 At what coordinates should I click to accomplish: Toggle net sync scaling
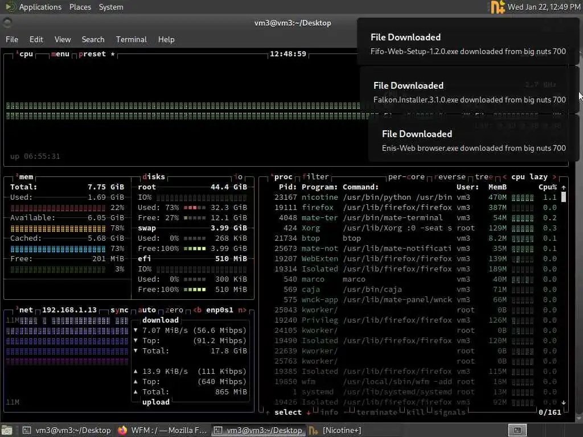click(119, 310)
